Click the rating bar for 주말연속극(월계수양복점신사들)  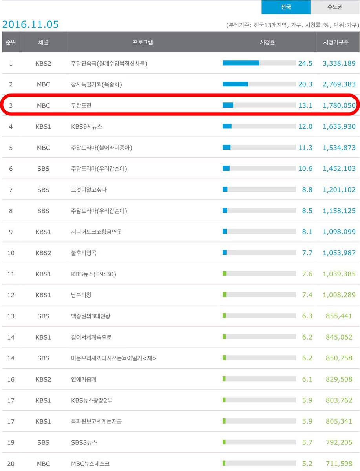259,63
